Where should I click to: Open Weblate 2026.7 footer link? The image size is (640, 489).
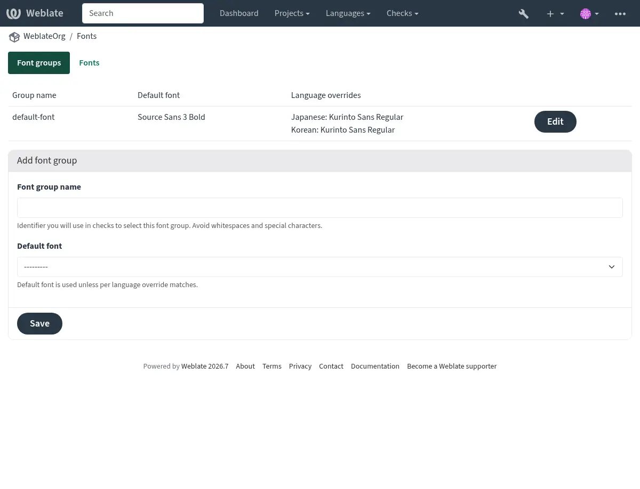(205, 366)
